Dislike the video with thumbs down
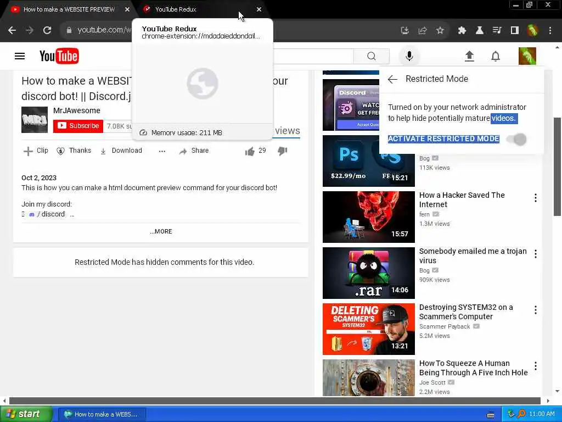The image size is (562, 422). click(283, 151)
